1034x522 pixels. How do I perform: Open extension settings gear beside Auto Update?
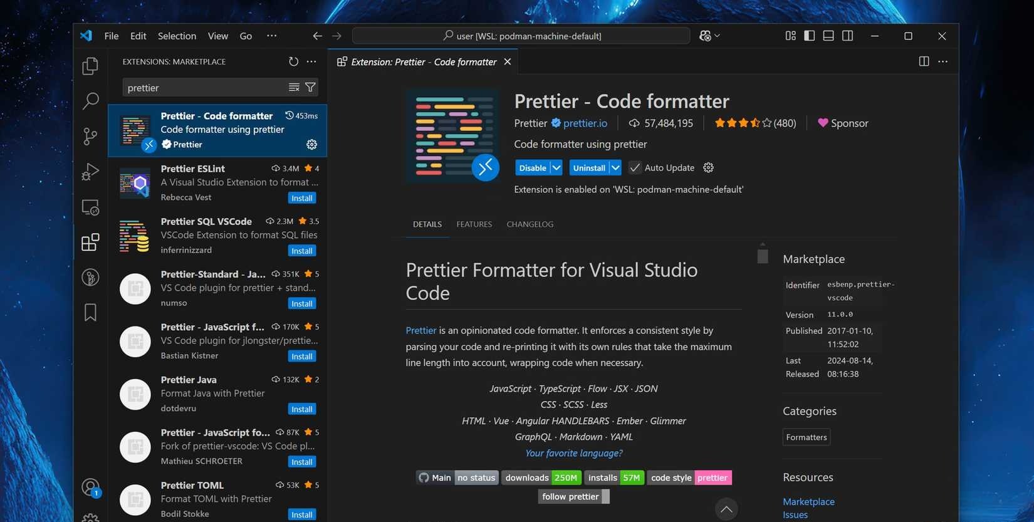708,167
